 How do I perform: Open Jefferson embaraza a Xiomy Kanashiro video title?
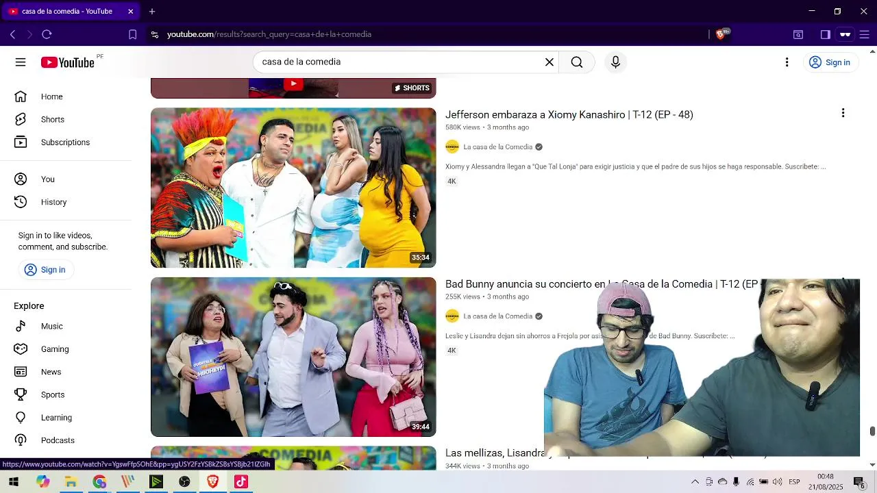tap(569, 115)
